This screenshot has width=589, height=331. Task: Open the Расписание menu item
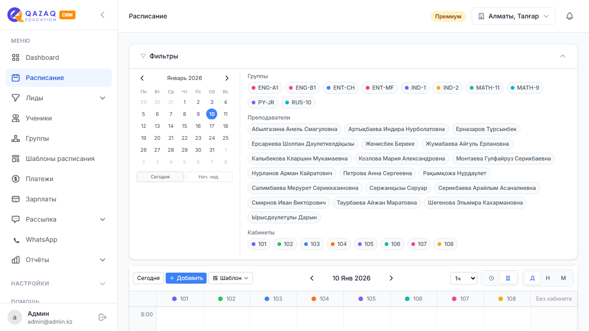click(x=58, y=78)
